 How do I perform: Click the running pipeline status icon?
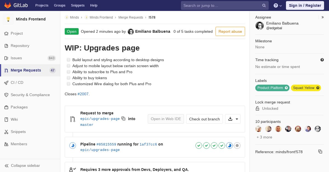coord(72,146)
